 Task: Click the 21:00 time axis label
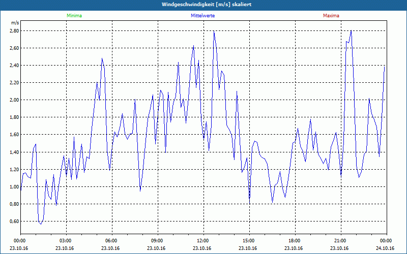[340, 241]
